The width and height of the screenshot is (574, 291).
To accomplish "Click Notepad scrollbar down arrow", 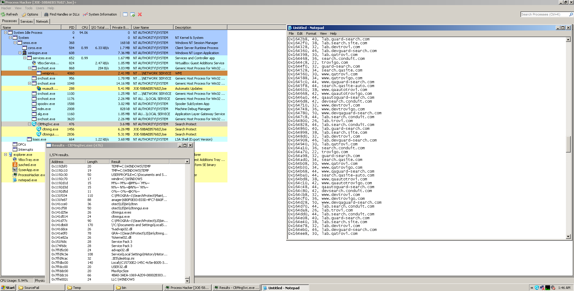I will click(568, 237).
